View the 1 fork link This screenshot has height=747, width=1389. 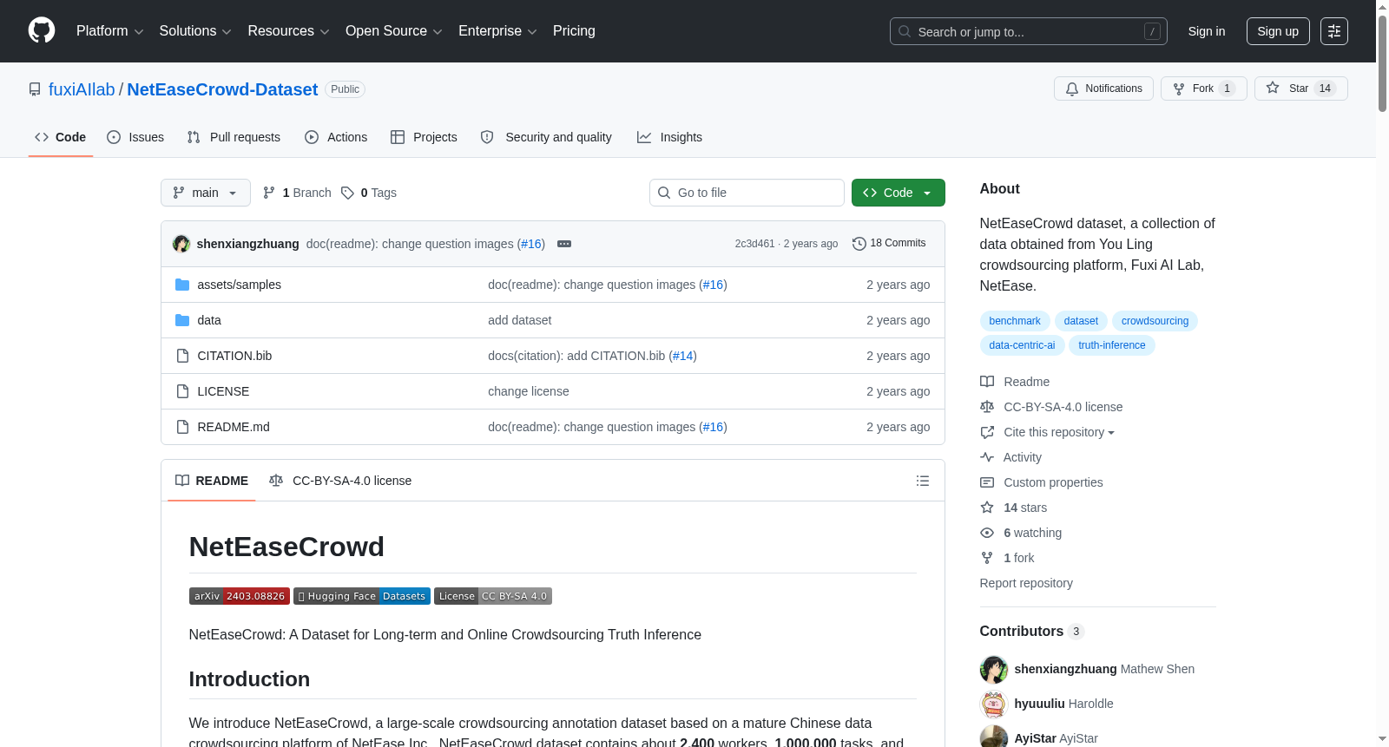1008,558
